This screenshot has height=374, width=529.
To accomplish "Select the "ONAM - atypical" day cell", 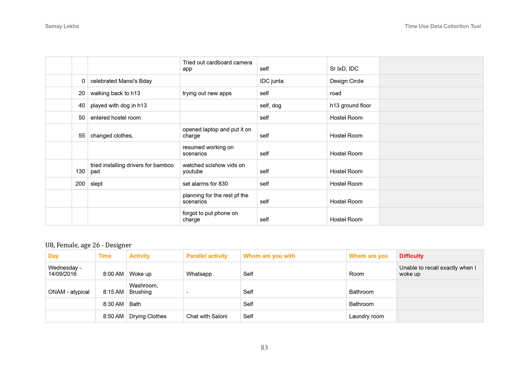I will [69, 292].
